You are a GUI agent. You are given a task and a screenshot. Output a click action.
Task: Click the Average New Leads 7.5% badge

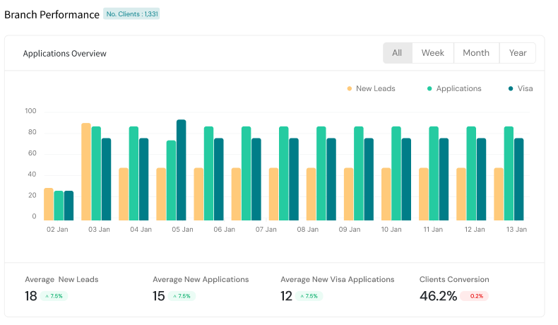tap(54, 296)
